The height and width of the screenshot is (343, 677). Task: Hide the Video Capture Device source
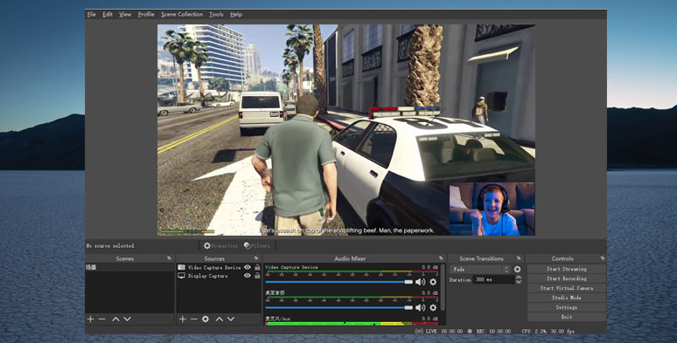point(248,267)
